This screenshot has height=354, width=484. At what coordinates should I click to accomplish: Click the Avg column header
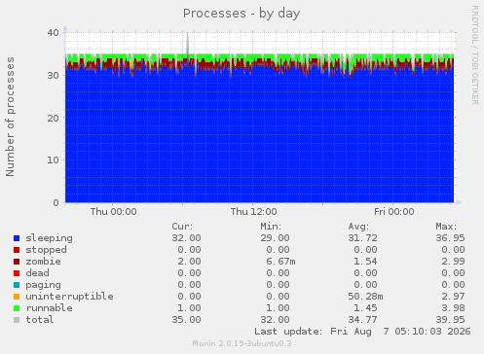pyautogui.click(x=358, y=227)
